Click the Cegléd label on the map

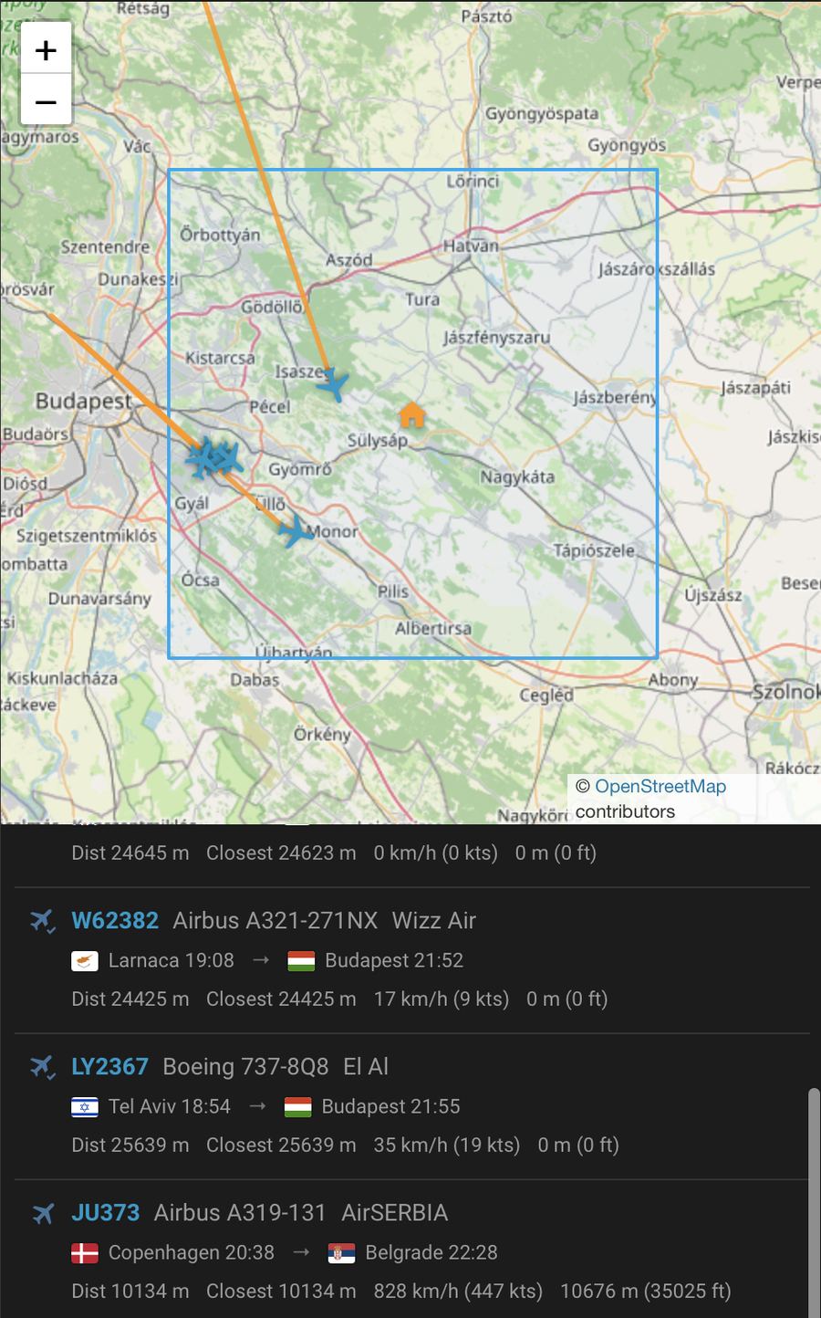[546, 695]
